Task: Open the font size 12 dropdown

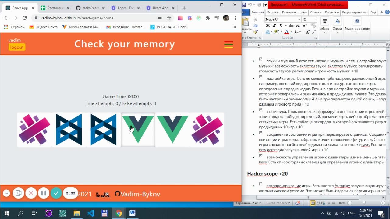Action: click(x=315, y=19)
